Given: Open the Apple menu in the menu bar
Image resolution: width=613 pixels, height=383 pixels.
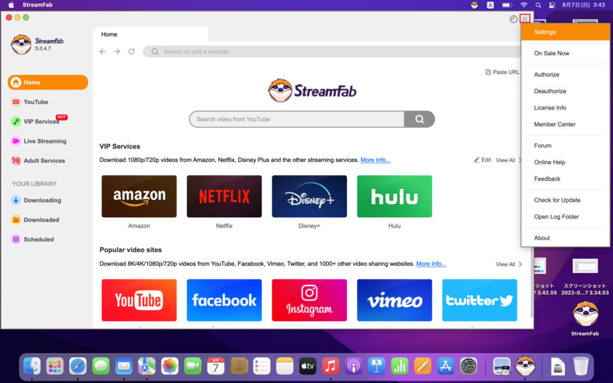Looking at the screenshot, I should pos(11,5).
